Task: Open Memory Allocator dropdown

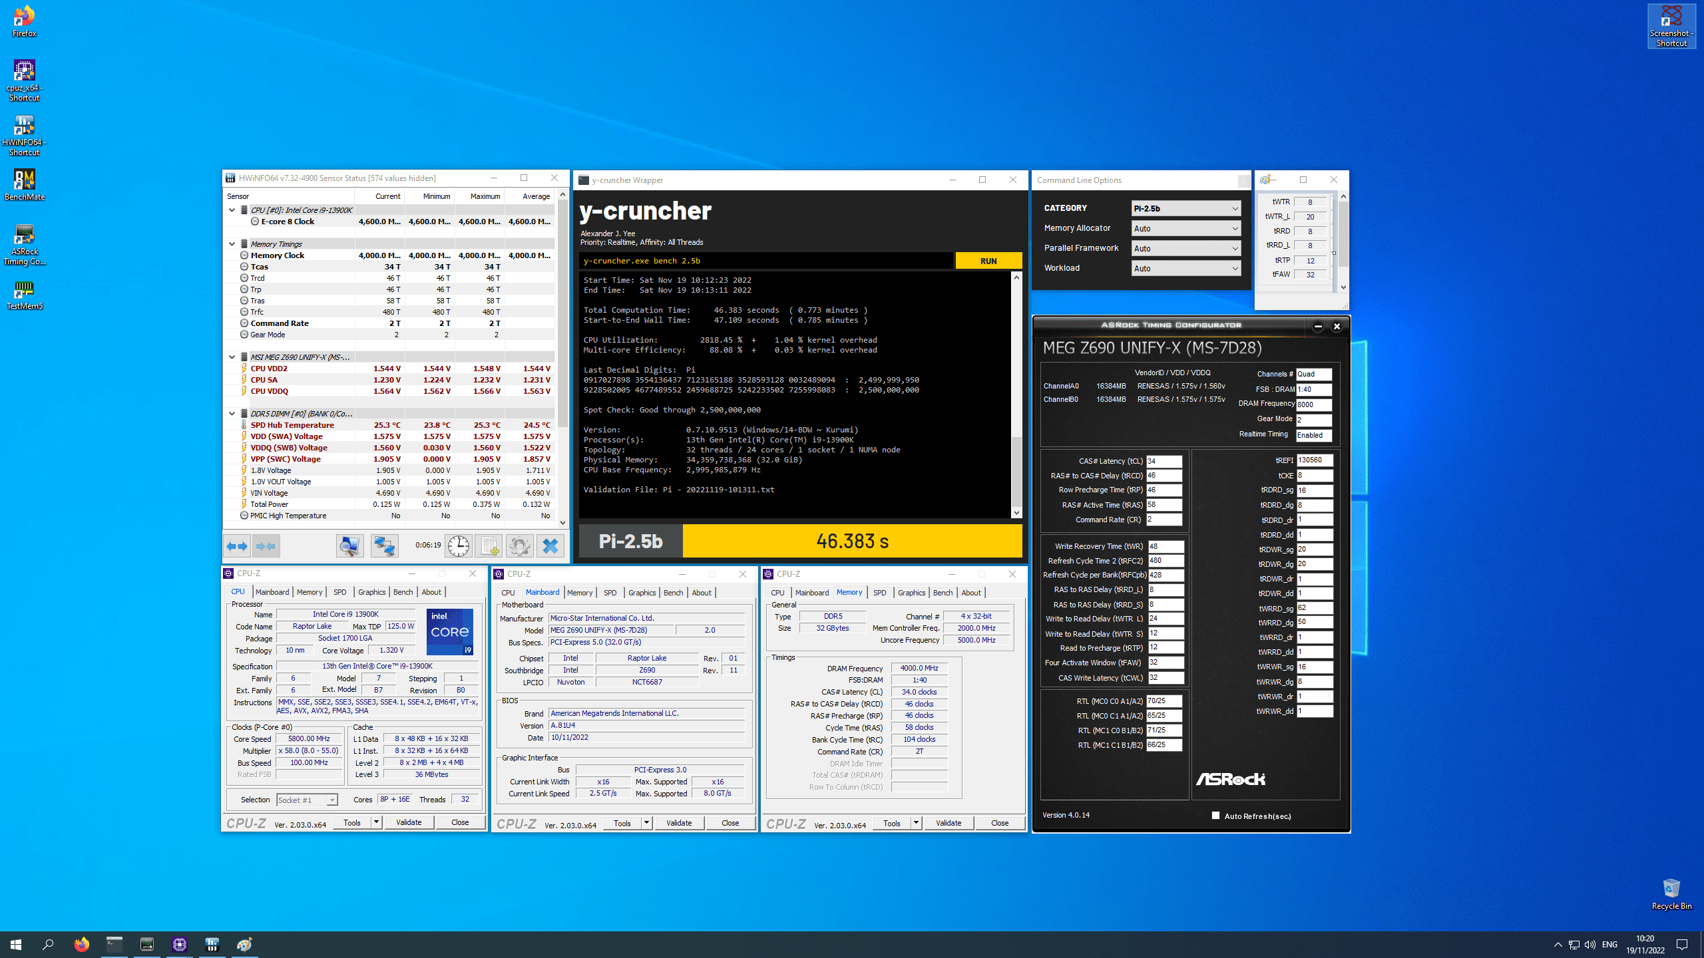Action: click(x=1185, y=228)
